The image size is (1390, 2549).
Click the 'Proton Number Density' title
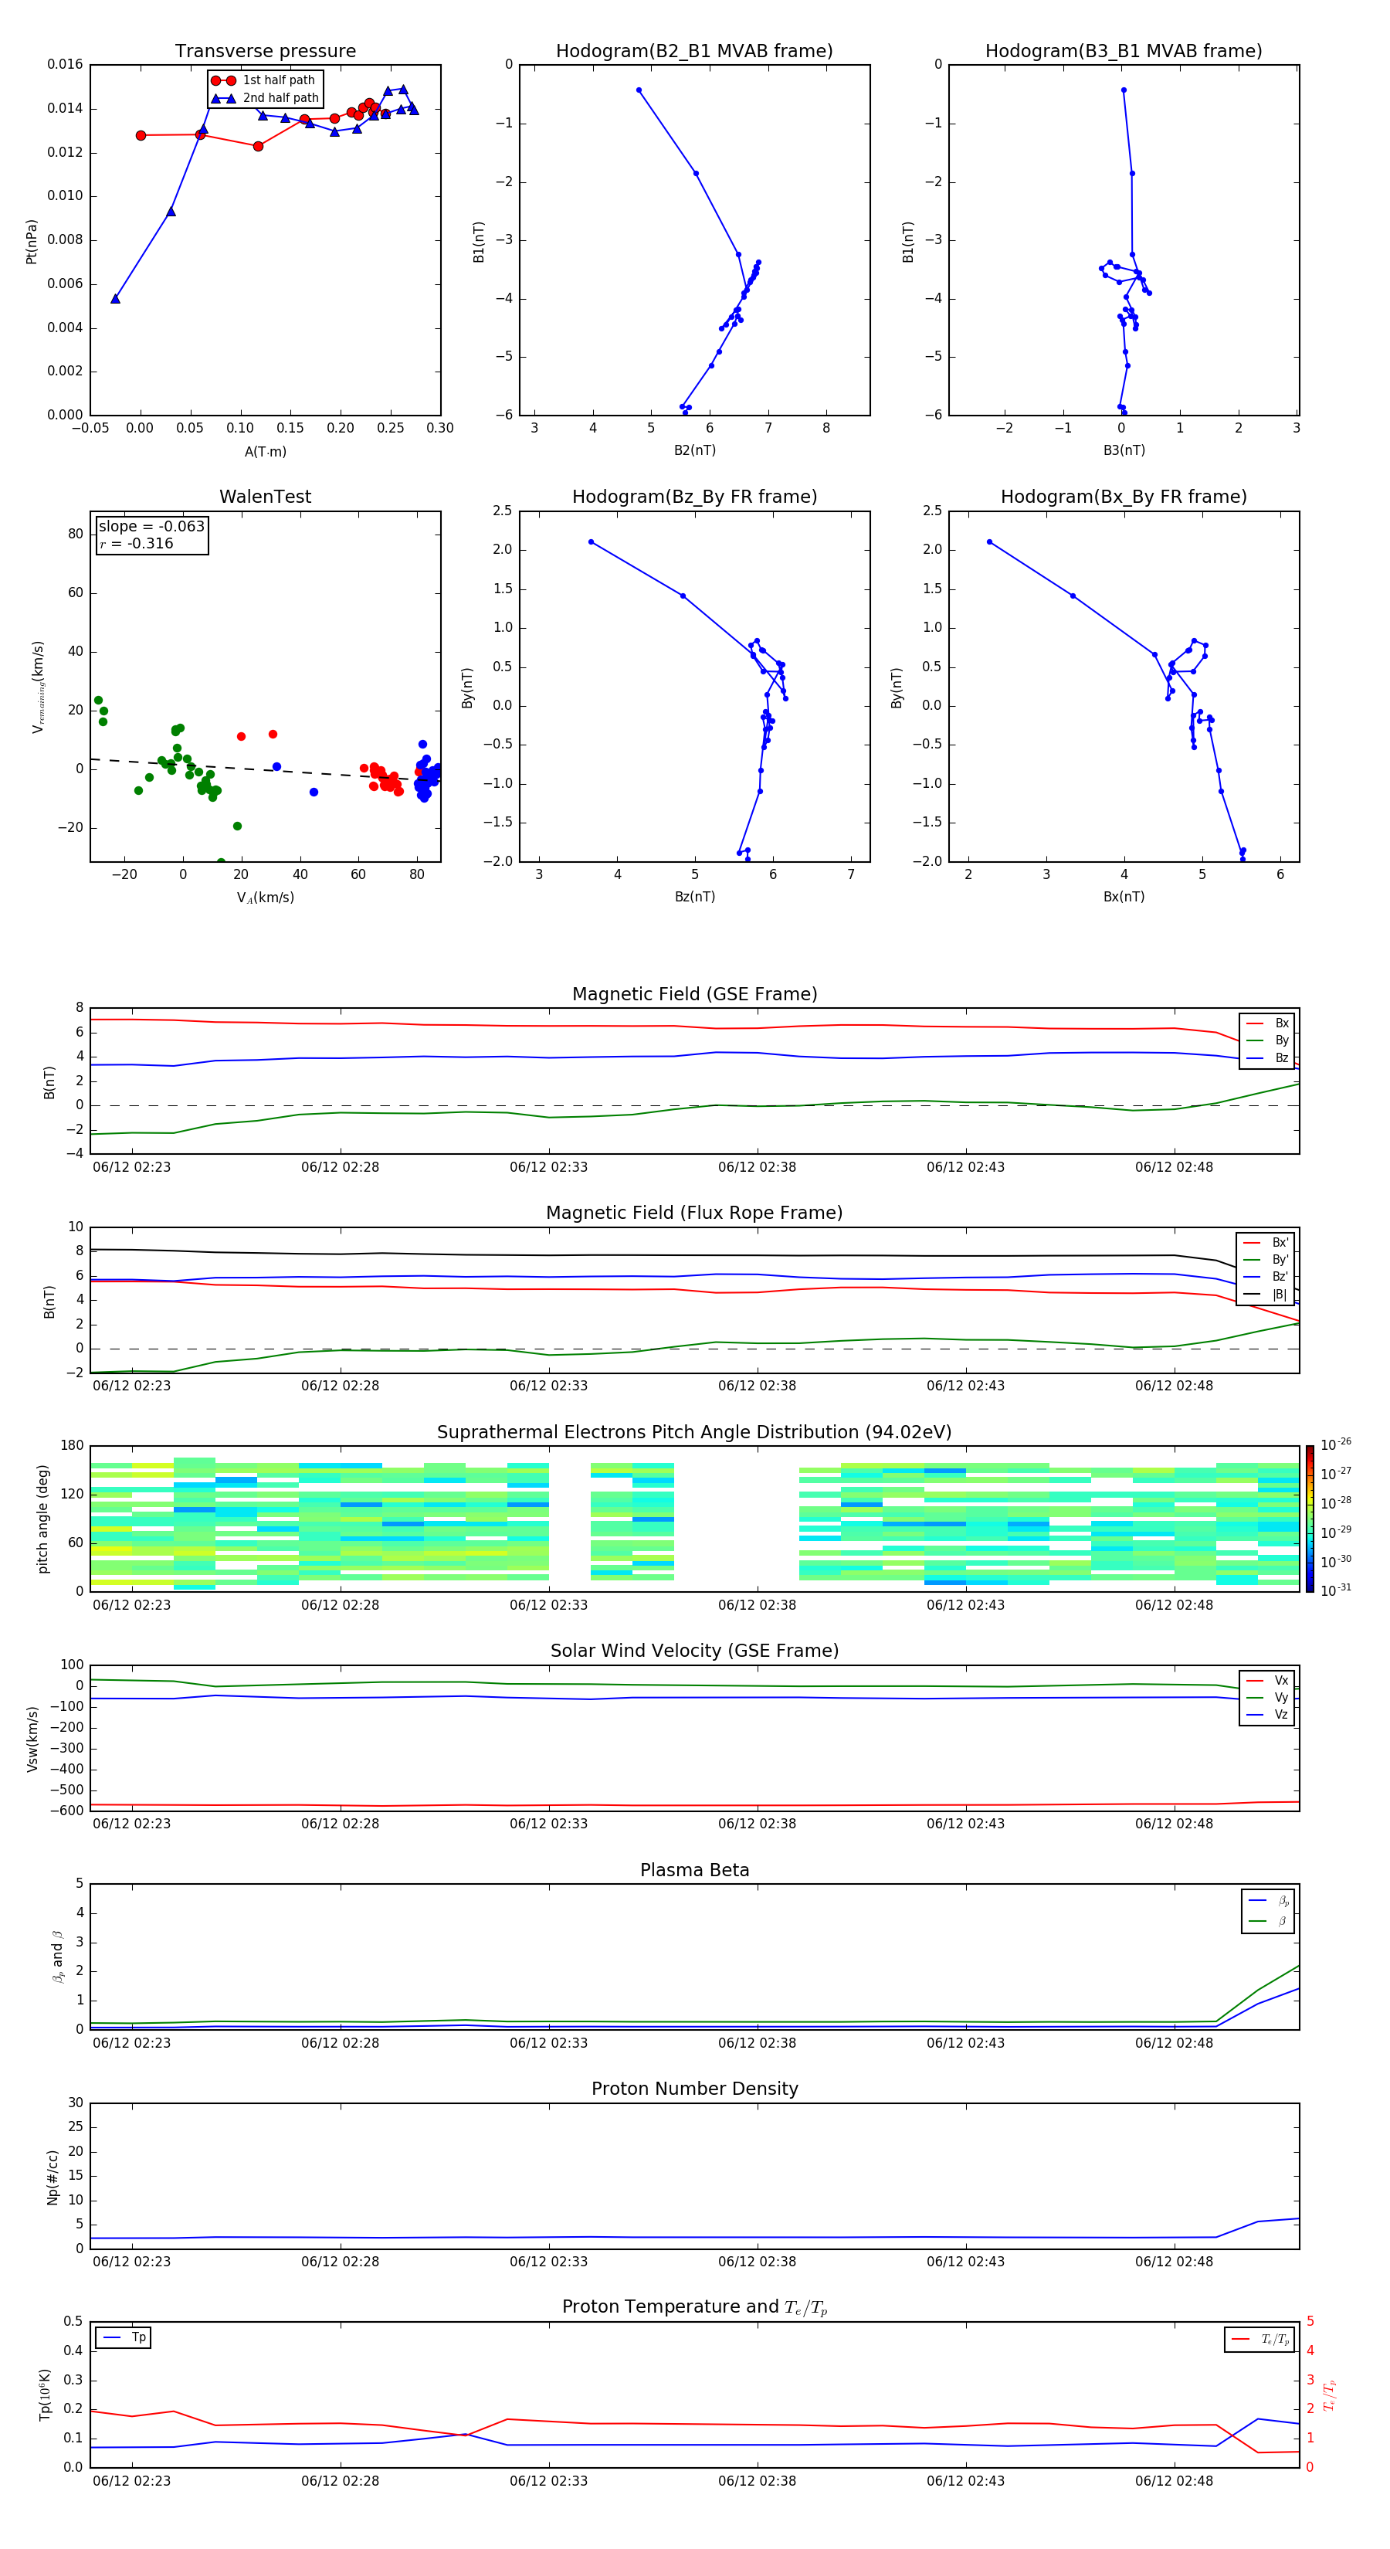pos(694,2089)
